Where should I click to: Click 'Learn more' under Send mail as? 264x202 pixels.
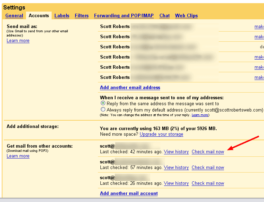point(18,41)
